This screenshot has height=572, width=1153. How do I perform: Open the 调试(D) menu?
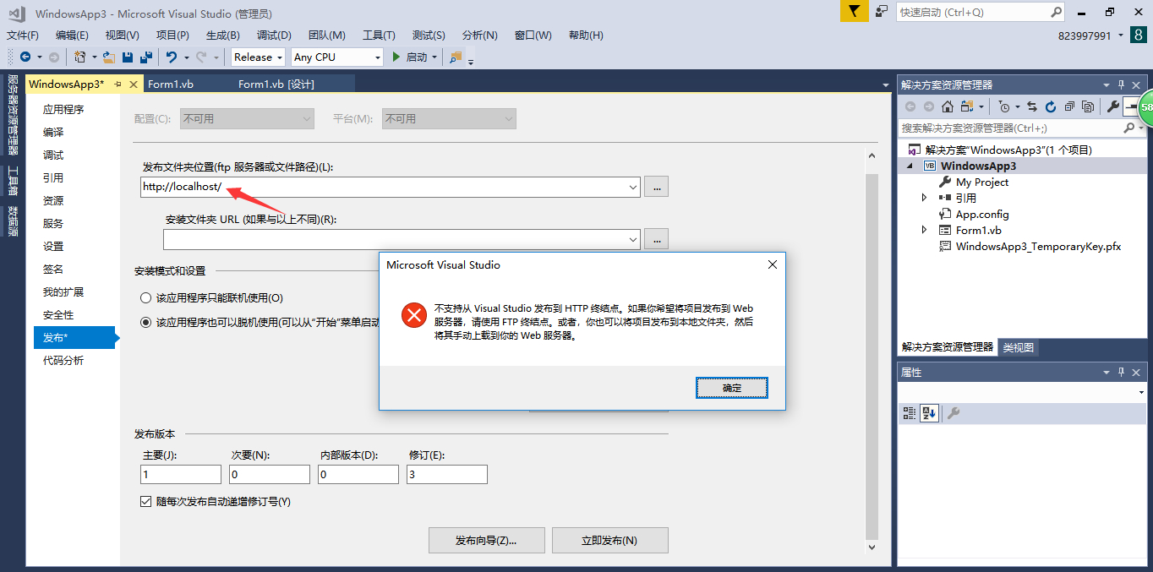click(274, 35)
